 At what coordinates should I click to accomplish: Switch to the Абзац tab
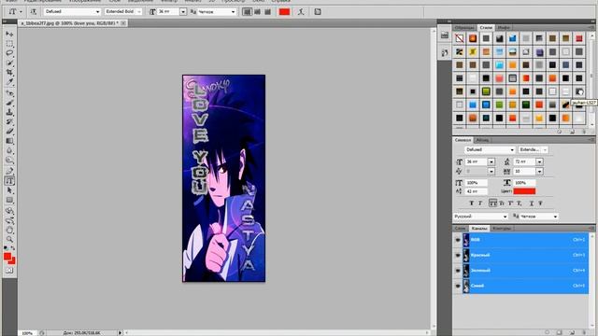(x=482, y=140)
